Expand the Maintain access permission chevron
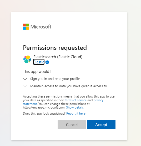The height and width of the screenshot is (146, 141). point(25,86)
